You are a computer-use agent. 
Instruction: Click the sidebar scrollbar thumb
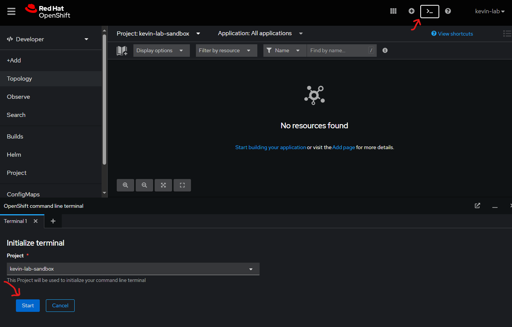point(105,99)
